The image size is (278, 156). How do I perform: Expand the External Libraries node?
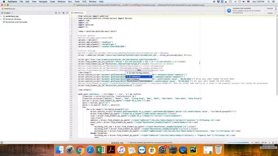point(1,19)
